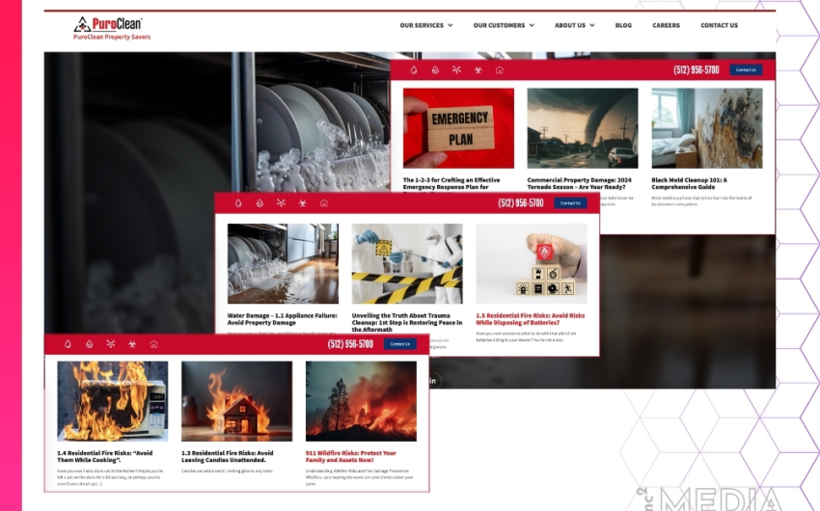Viewport: 820px width, 511px height.
Task: Click 'Have you ever had a close call' excerpt
Action: tap(110, 477)
